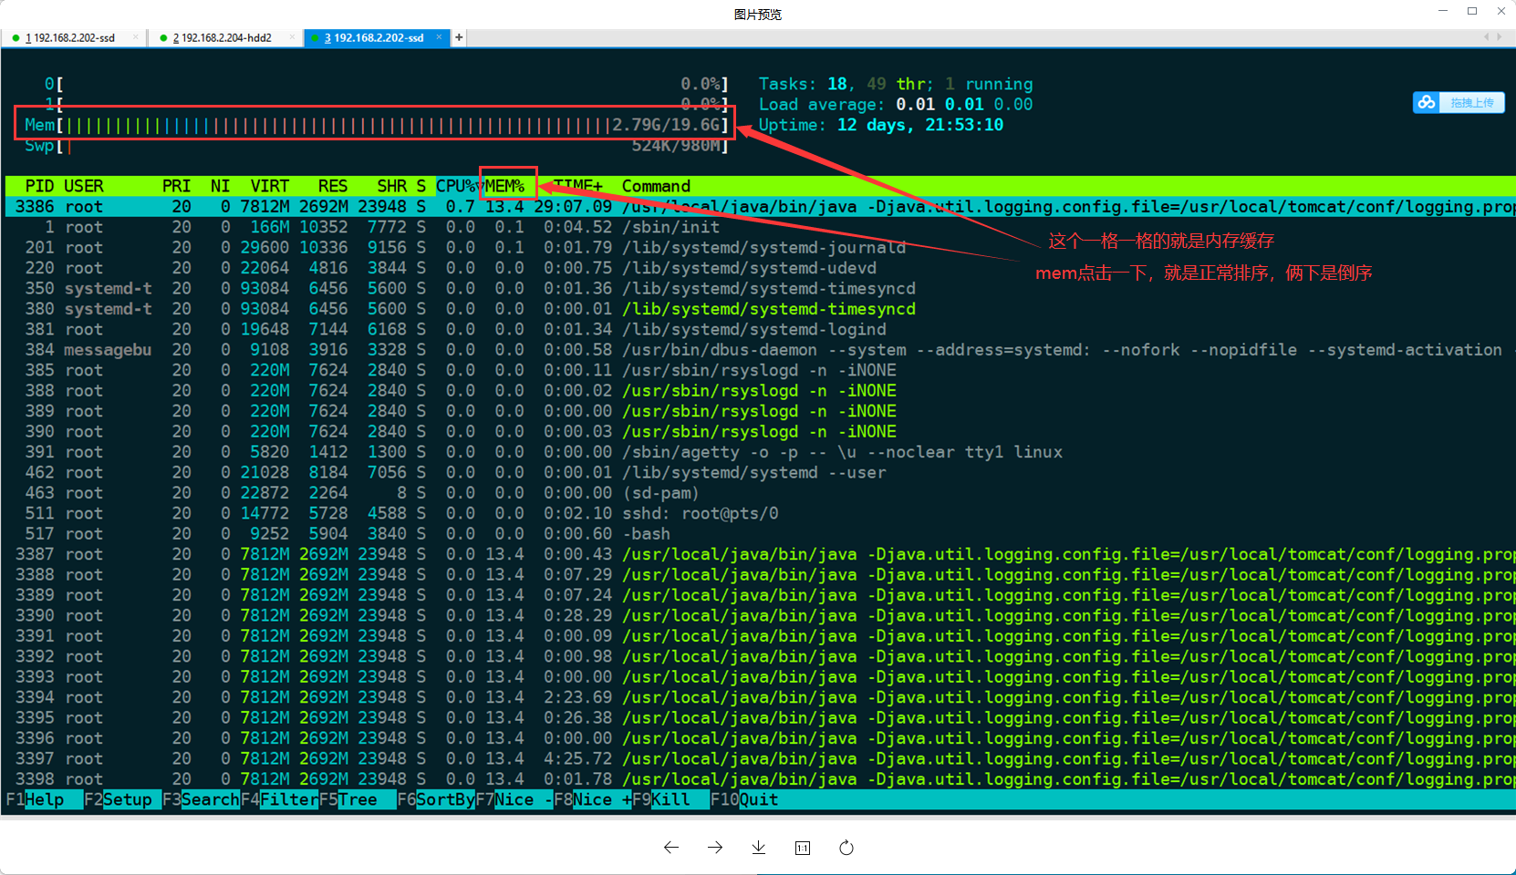Close the 2 192.168.2.204-hdd2 tab
Viewport: 1516px width, 875px height.
(292, 37)
